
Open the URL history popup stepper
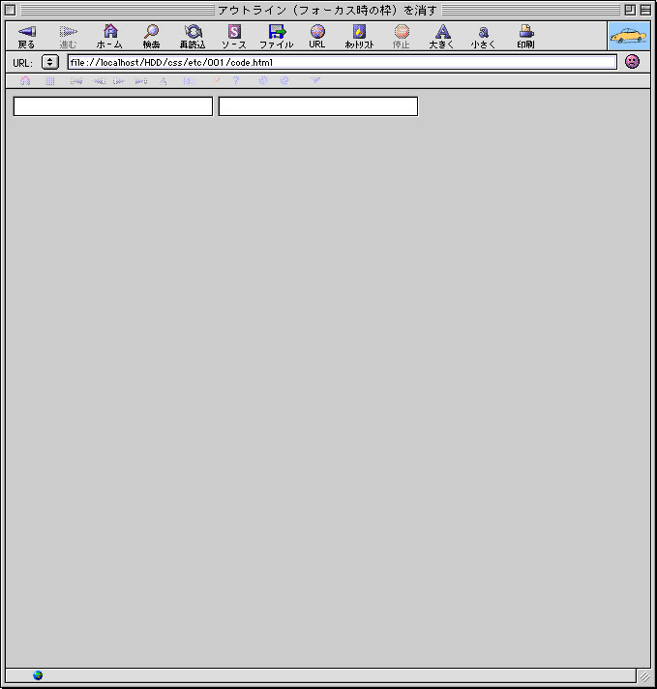click(50, 62)
